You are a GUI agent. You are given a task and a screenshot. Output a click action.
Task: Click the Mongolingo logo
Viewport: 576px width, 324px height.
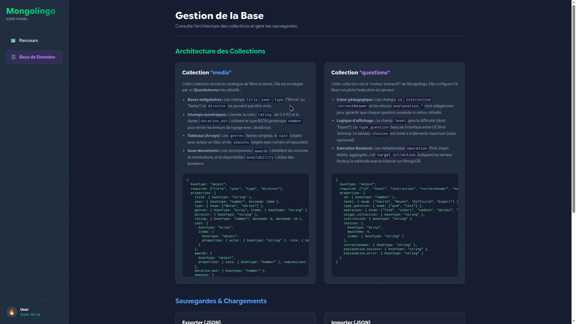point(31,11)
